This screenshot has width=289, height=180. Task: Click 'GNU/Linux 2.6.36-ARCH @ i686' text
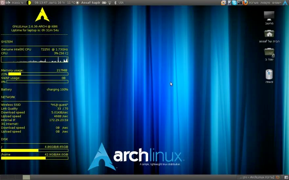click(x=35, y=27)
